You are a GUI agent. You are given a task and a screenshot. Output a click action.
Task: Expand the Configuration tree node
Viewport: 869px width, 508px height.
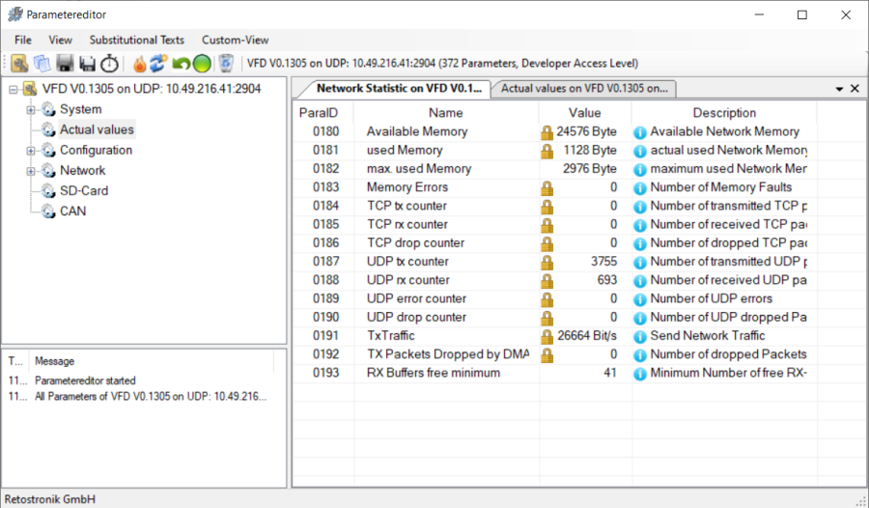(31, 151)
